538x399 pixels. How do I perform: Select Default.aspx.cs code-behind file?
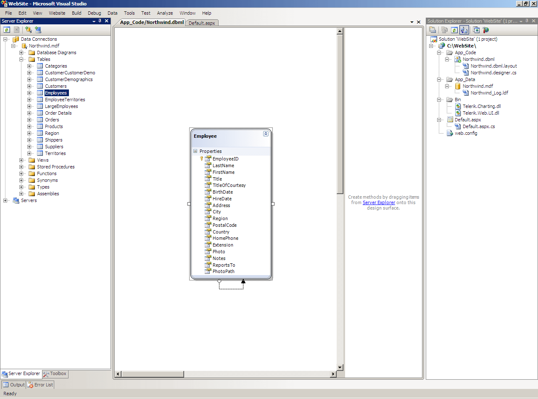[x=479, y=126]
